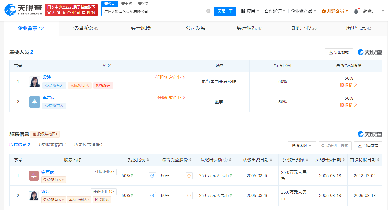The width and height of the screenshot is (388, 210).
Task: Sort by 最终受益股份 column arrows
Action: point(190,160)
